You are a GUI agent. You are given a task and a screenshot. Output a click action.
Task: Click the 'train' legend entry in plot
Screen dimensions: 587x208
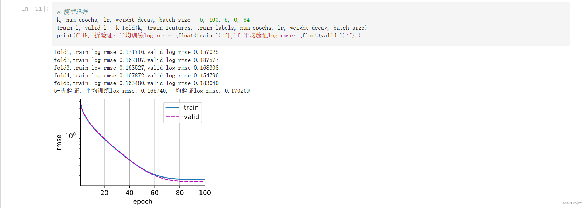(182, 108)
